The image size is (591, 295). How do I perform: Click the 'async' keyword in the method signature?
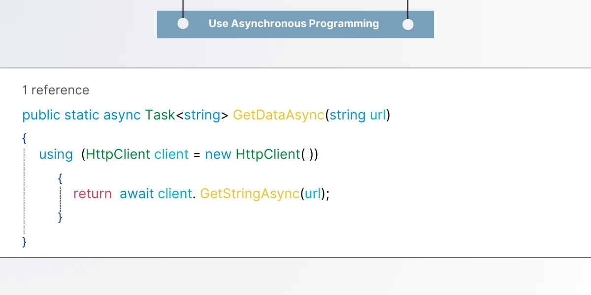[x=122, y=116]
